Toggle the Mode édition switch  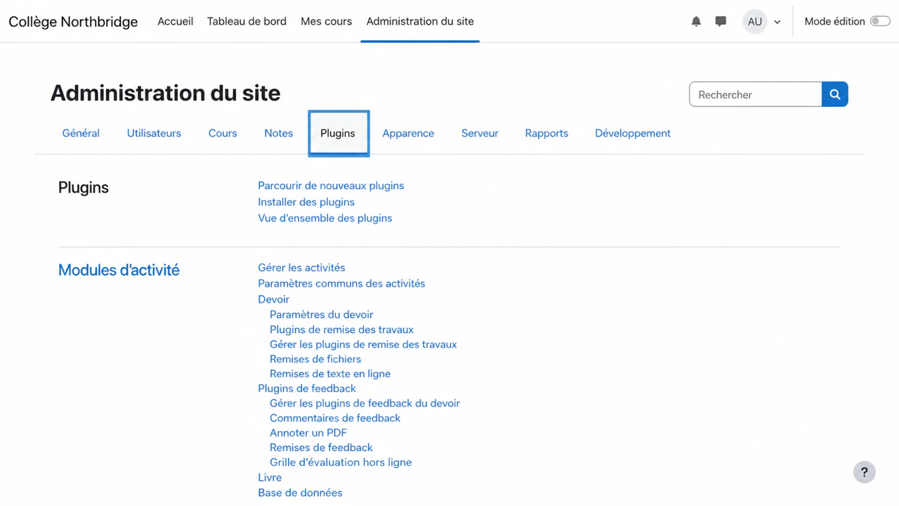880,21
